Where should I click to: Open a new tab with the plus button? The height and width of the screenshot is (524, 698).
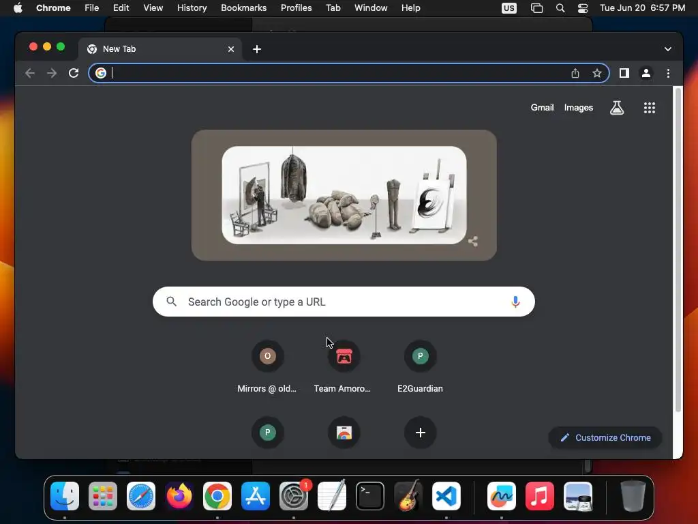point(257,49)
